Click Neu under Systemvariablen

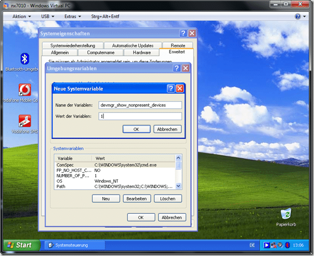click(x=106, y=198)
